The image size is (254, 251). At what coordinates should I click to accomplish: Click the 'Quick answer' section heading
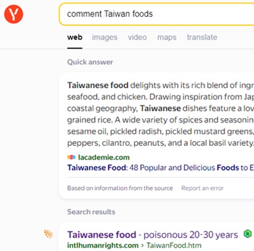click(90, 62)
